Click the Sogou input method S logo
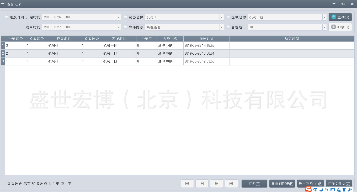Screen dimensions: 357x192 (308, 189)
